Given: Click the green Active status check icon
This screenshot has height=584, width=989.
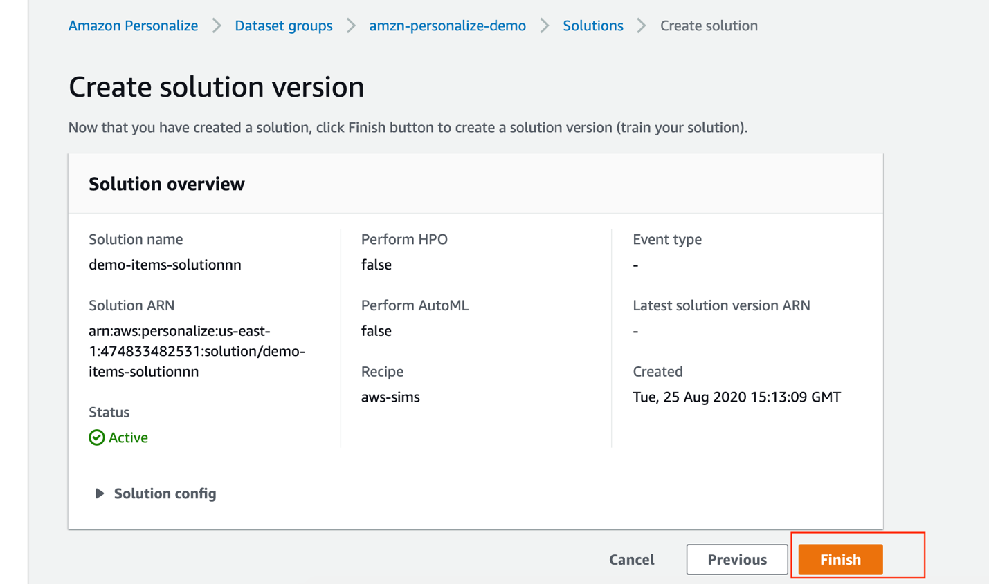Looking at the screenshot, I should click(97, 437).
